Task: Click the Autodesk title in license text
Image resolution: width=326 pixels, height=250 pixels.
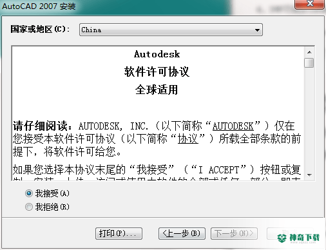Action: click(x=157, y=54)
